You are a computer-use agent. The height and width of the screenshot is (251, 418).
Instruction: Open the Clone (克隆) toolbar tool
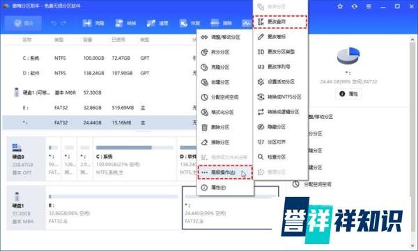pyautogui.click(x=93, y=24)
